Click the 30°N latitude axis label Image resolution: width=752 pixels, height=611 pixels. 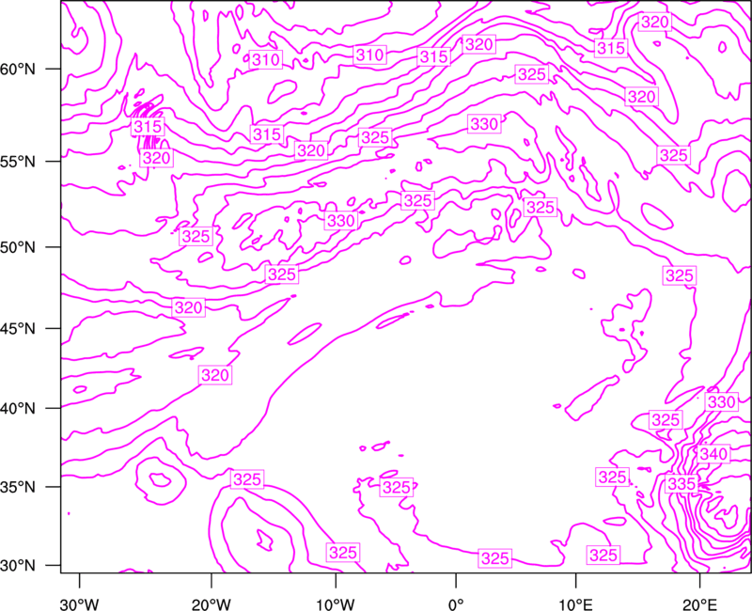tap(18, 566)
